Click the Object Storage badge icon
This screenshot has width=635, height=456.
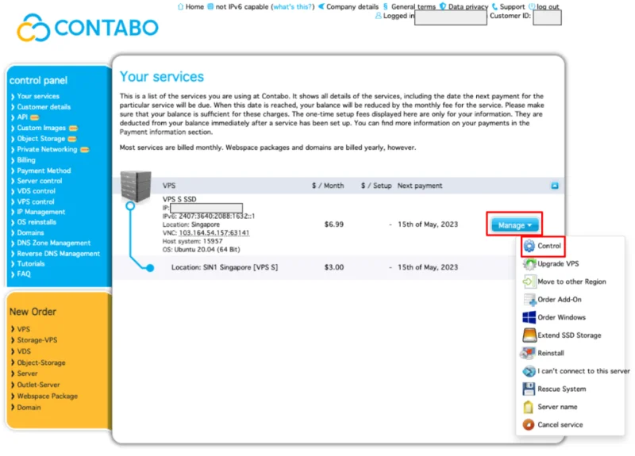click(x=72, y=139)
